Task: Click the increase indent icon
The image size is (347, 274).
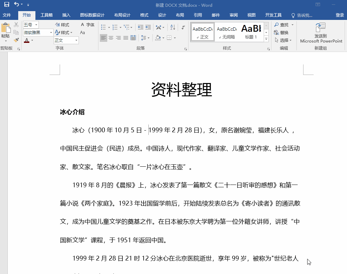Action: 148,27
